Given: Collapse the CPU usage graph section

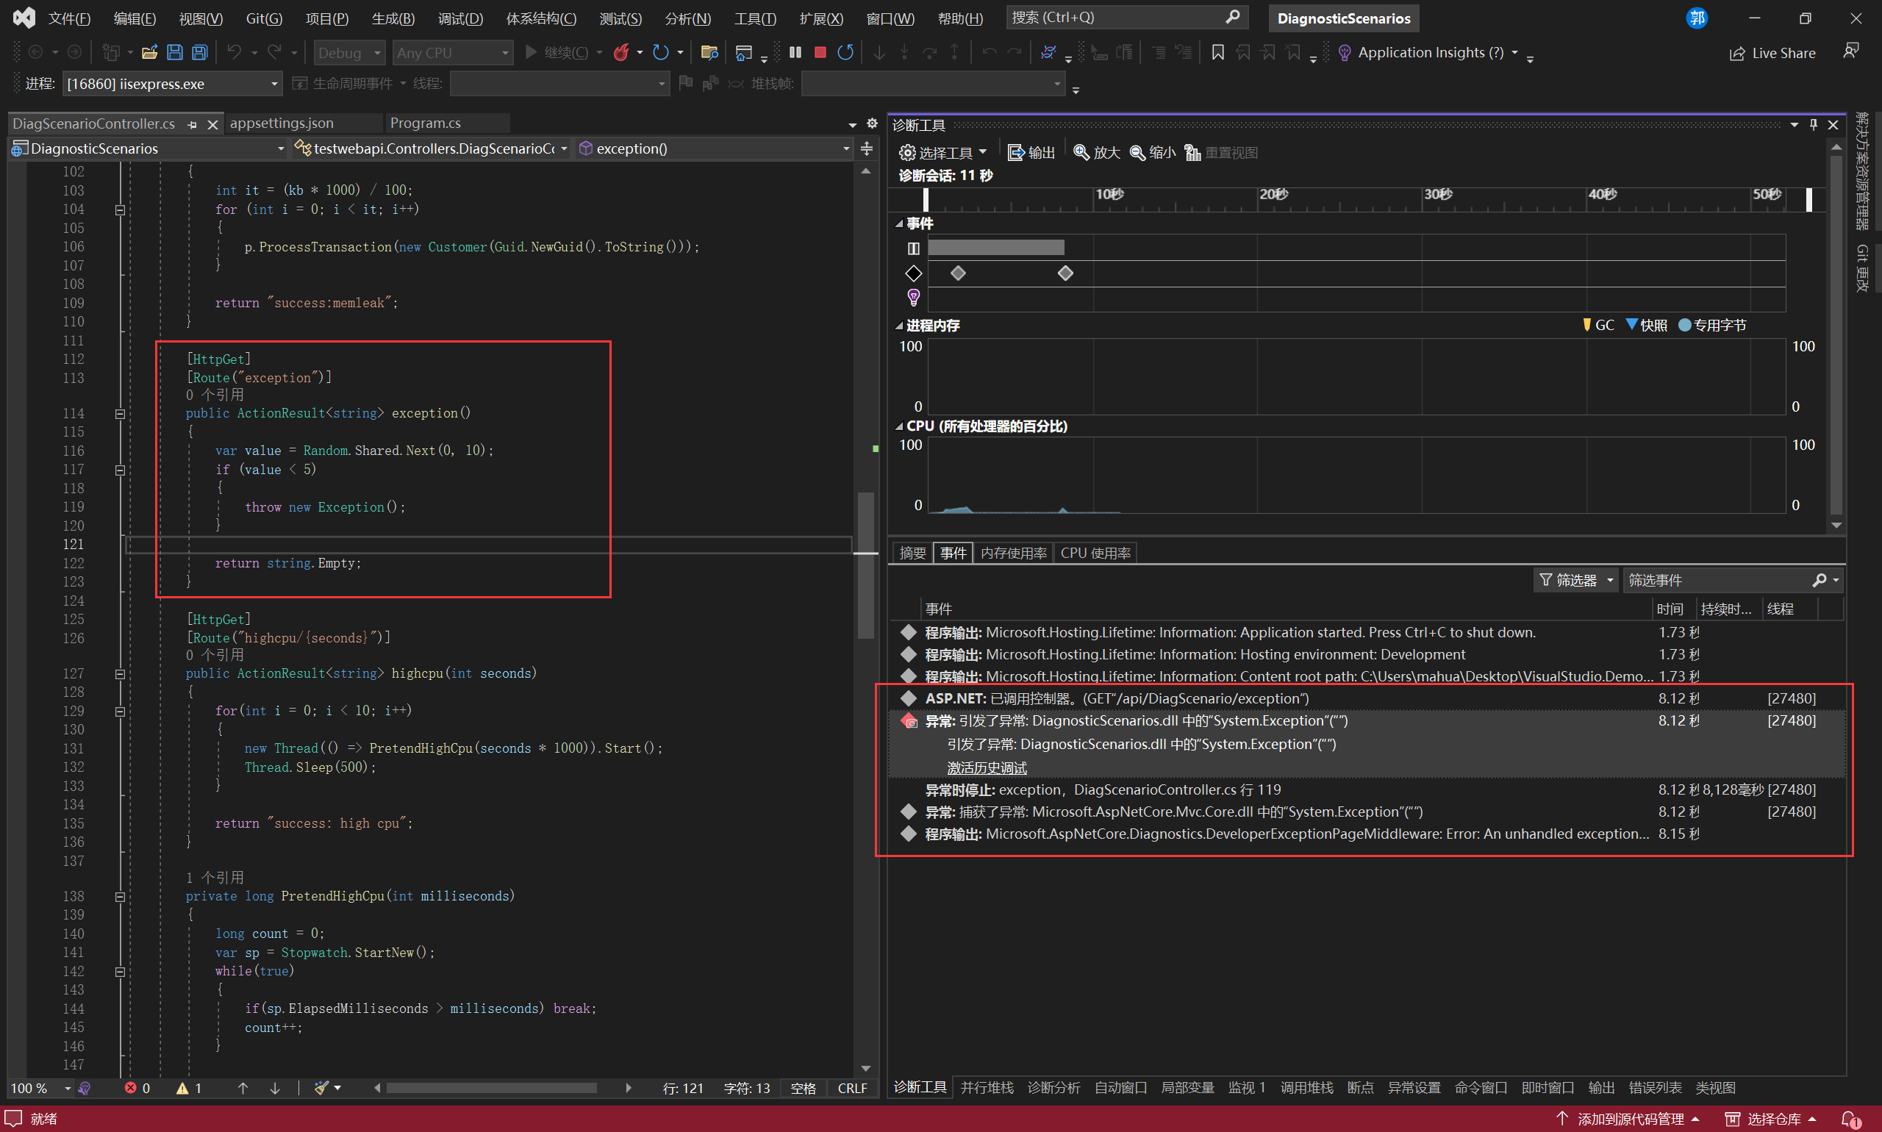Looking at the screenshot, I should (x=899, y=426).
